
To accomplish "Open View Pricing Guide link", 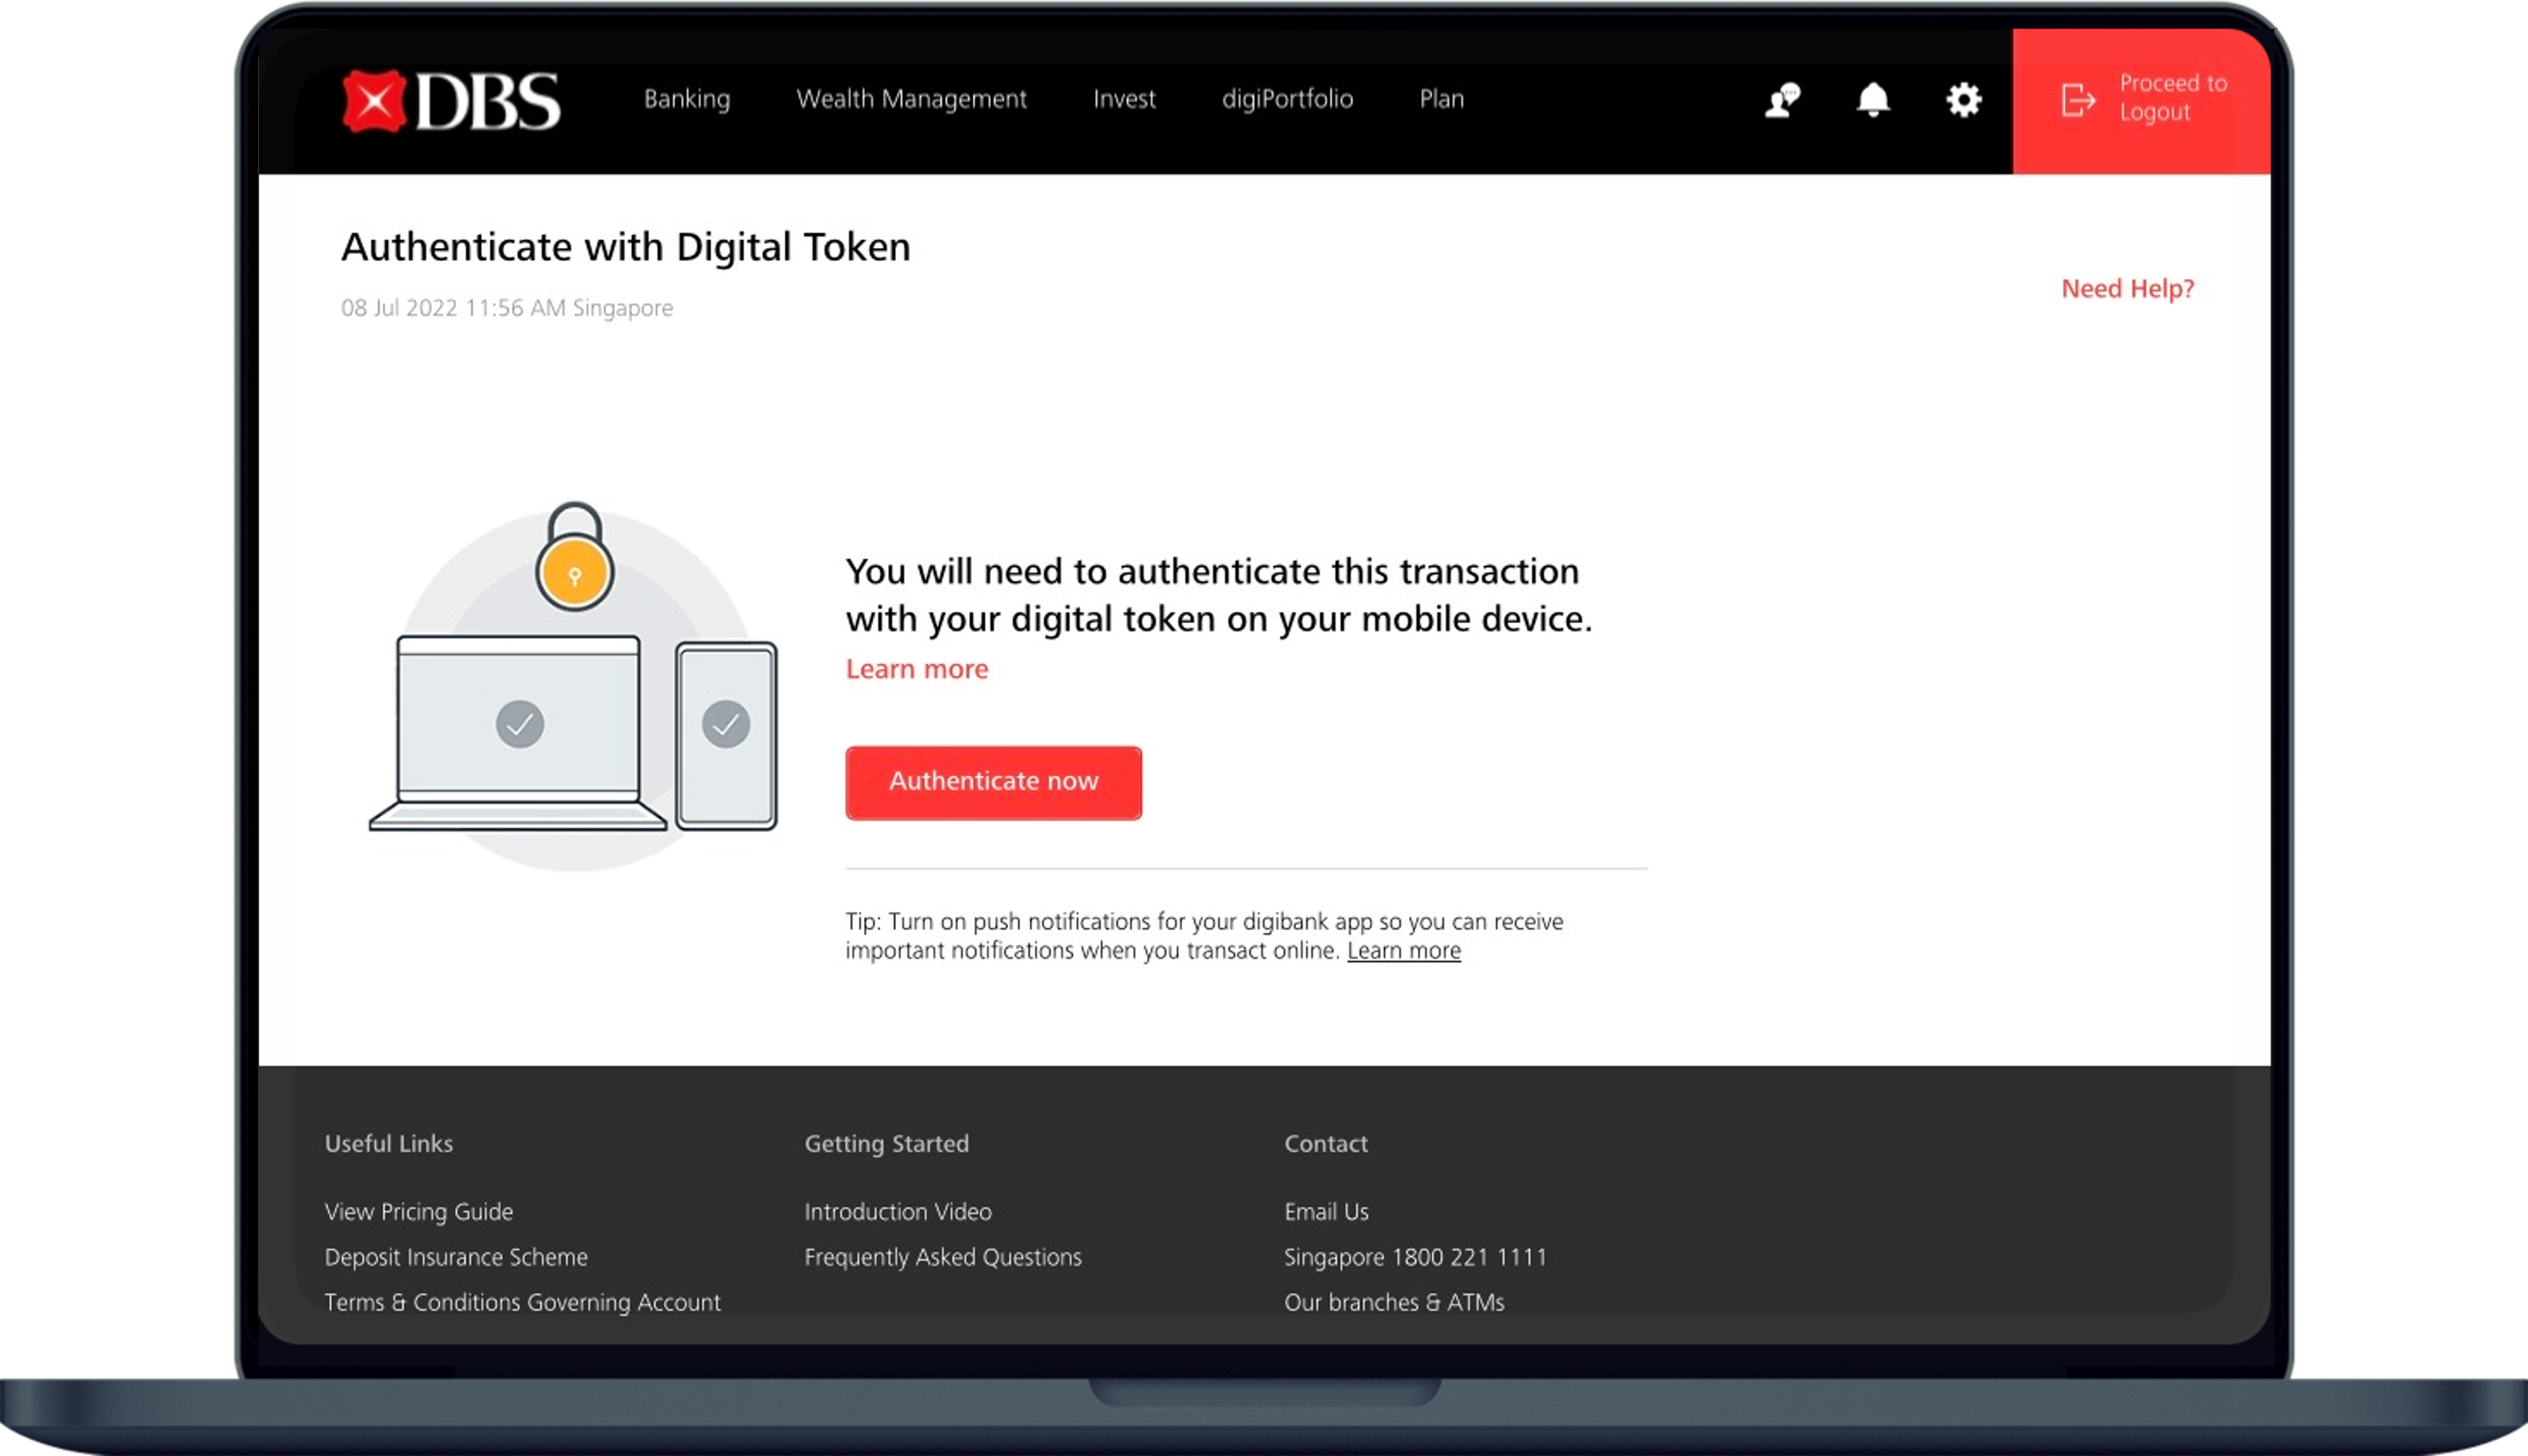I will (418, 1212).
